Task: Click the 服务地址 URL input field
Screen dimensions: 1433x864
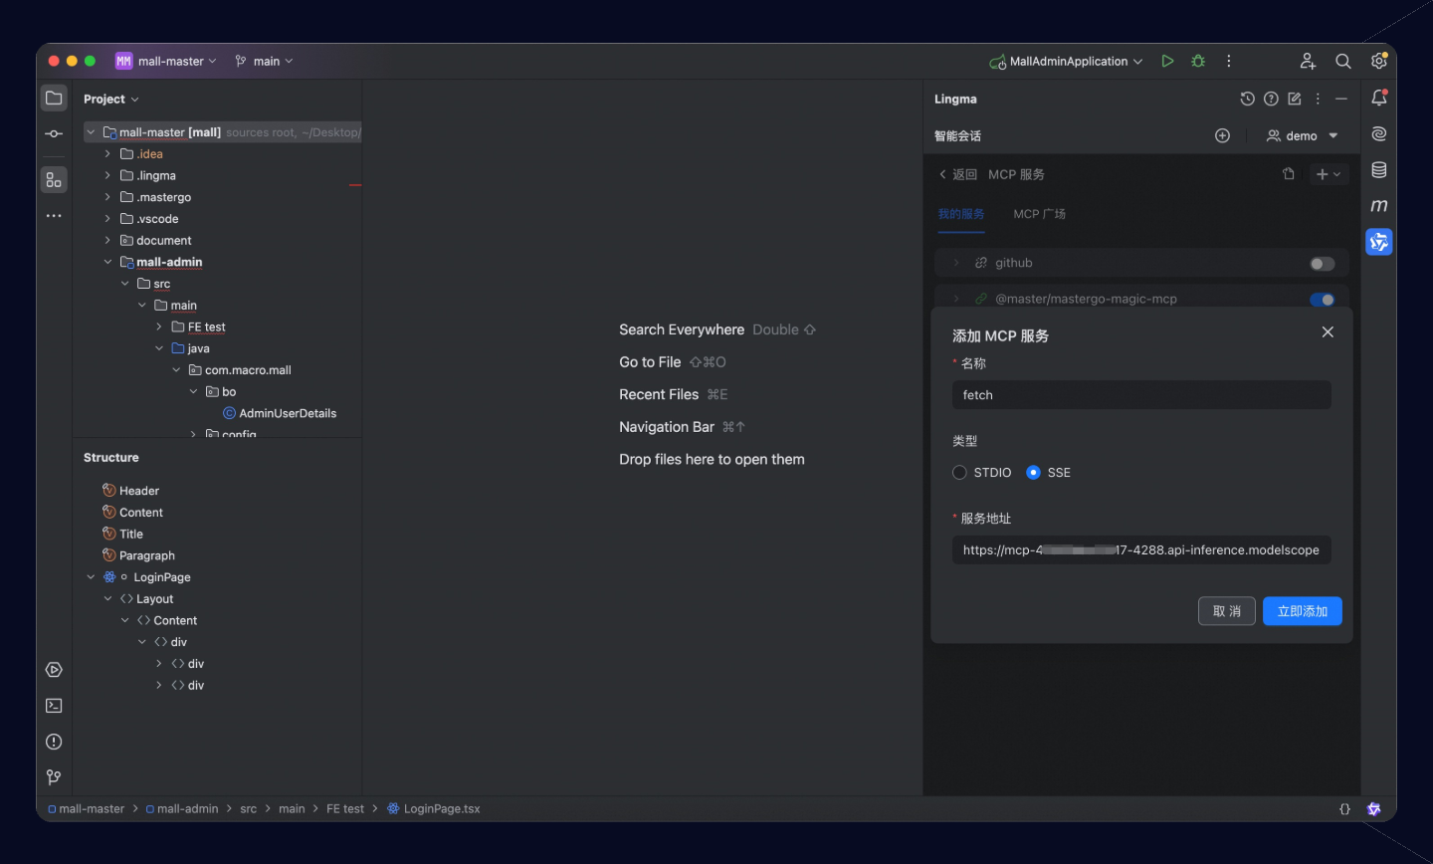Action: pyautogui.click(x=1141, y=550)
